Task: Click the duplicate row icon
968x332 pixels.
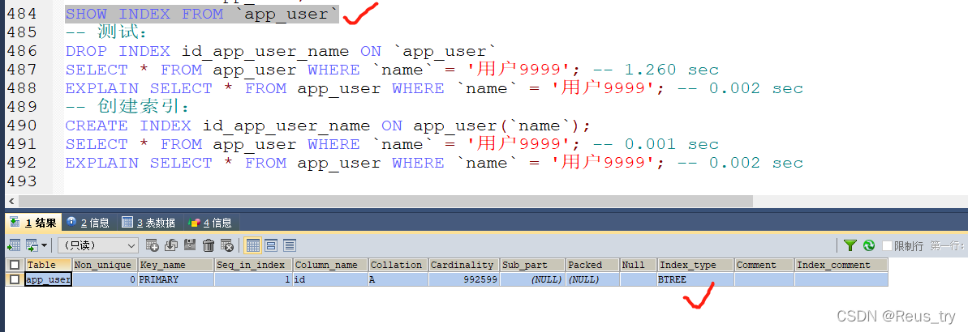Action: pyautogui.click(x=171, y=245)
